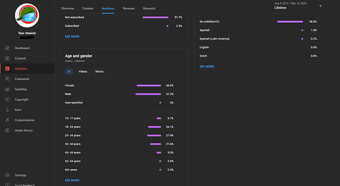The width and height of the screenshot is (340, 186).
Task: Click the Dutch language row
Action: pyautogui.click(x=258, y=56)
